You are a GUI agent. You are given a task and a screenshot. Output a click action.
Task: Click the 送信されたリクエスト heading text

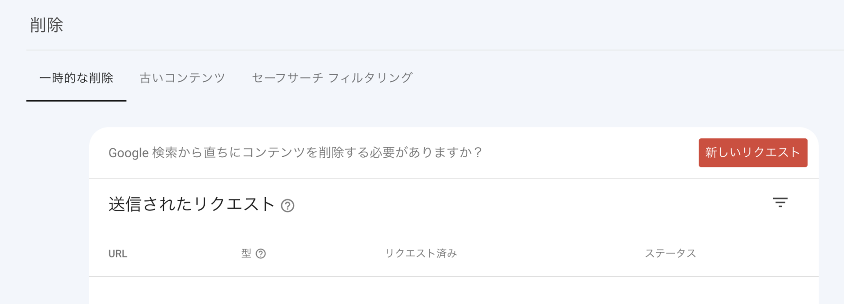(x=191, y=204)
